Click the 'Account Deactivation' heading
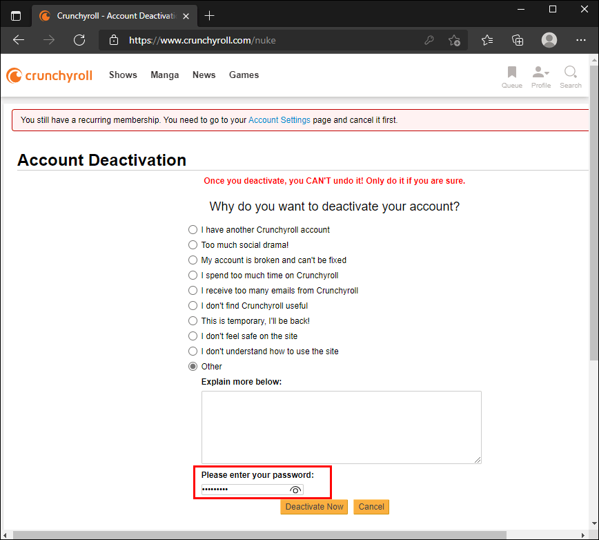 pos(101,160)
